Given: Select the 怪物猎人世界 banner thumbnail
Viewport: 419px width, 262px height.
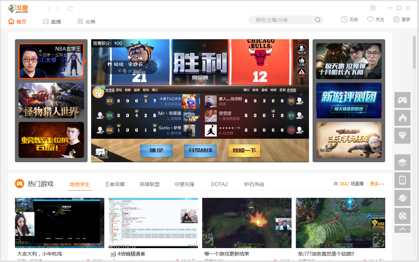Looking at the screenshot, I should pos(51,101).
